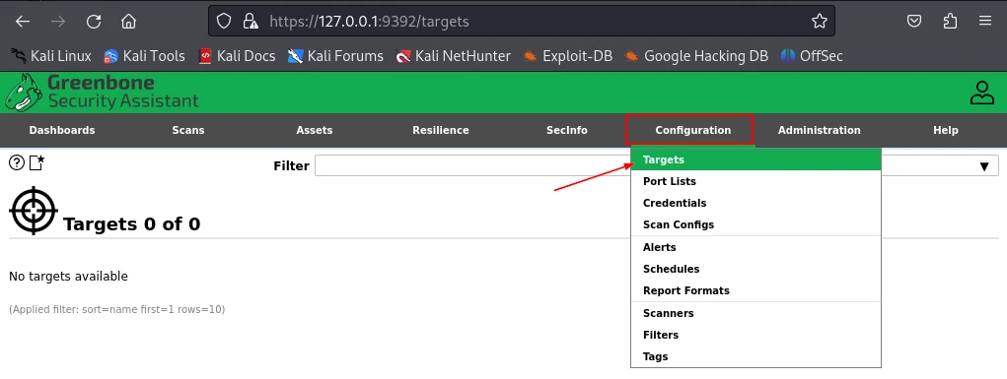Viewport: 1007px width, 379px height.
Task: Click the Pocket save icon
Action: coord(914,21)
